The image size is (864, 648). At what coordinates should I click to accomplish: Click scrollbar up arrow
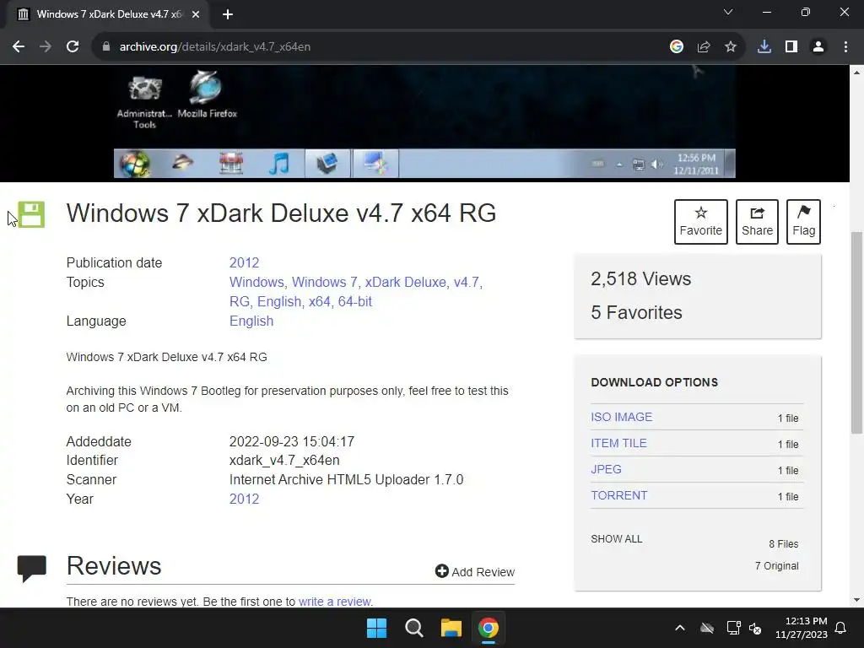click(x=856, y=73)
